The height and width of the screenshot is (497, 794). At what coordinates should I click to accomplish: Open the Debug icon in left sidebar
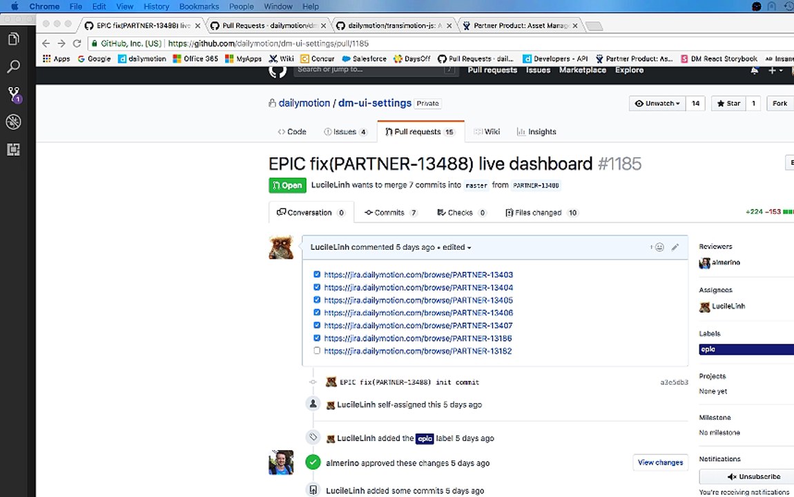pos(14,122)
